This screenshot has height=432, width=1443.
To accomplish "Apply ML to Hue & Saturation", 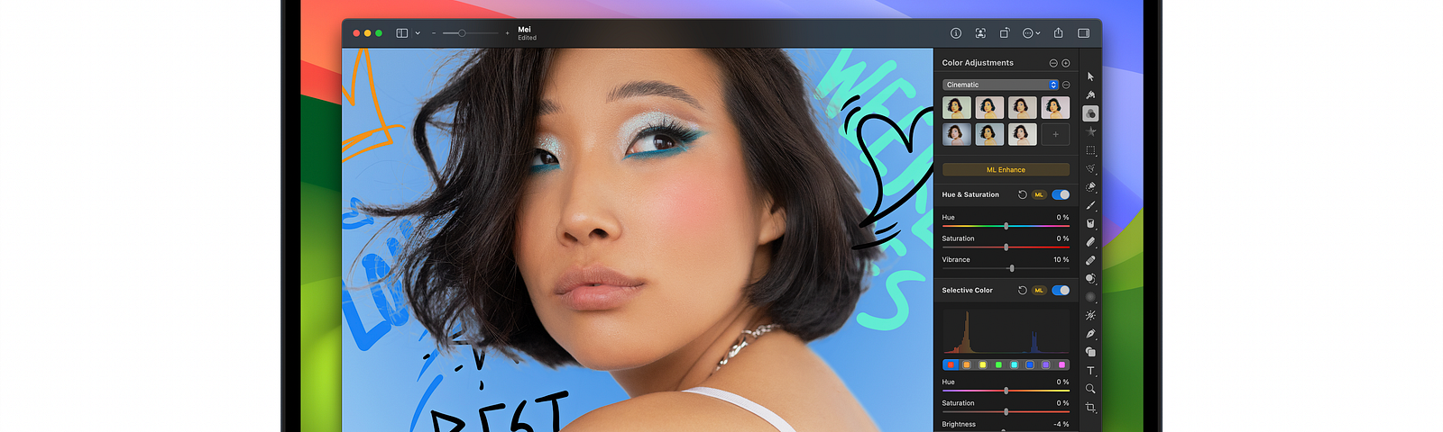I will click(1039, 194).
